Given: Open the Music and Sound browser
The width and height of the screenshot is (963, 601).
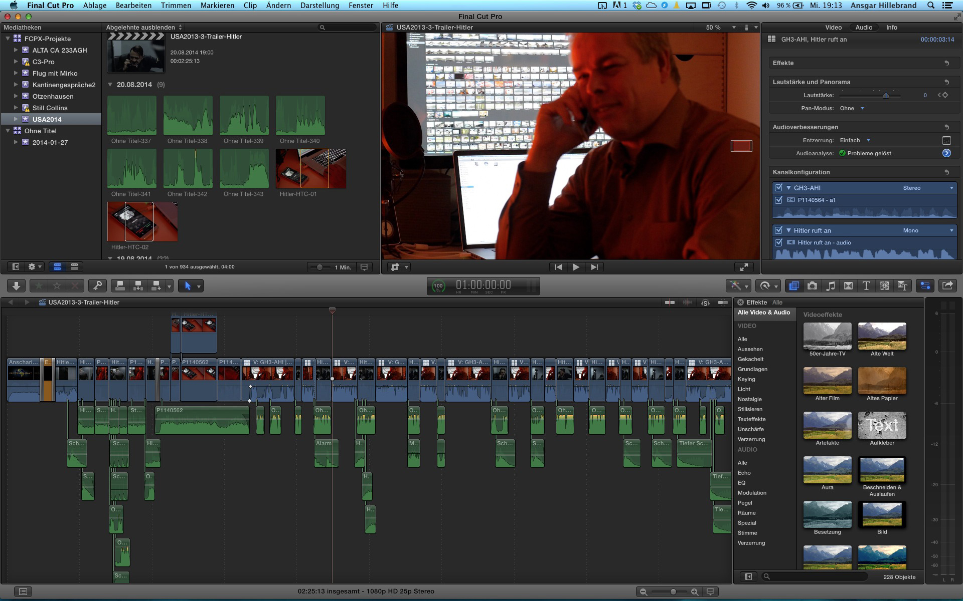Looking at the screenshot, I should (x=831, y=286).
